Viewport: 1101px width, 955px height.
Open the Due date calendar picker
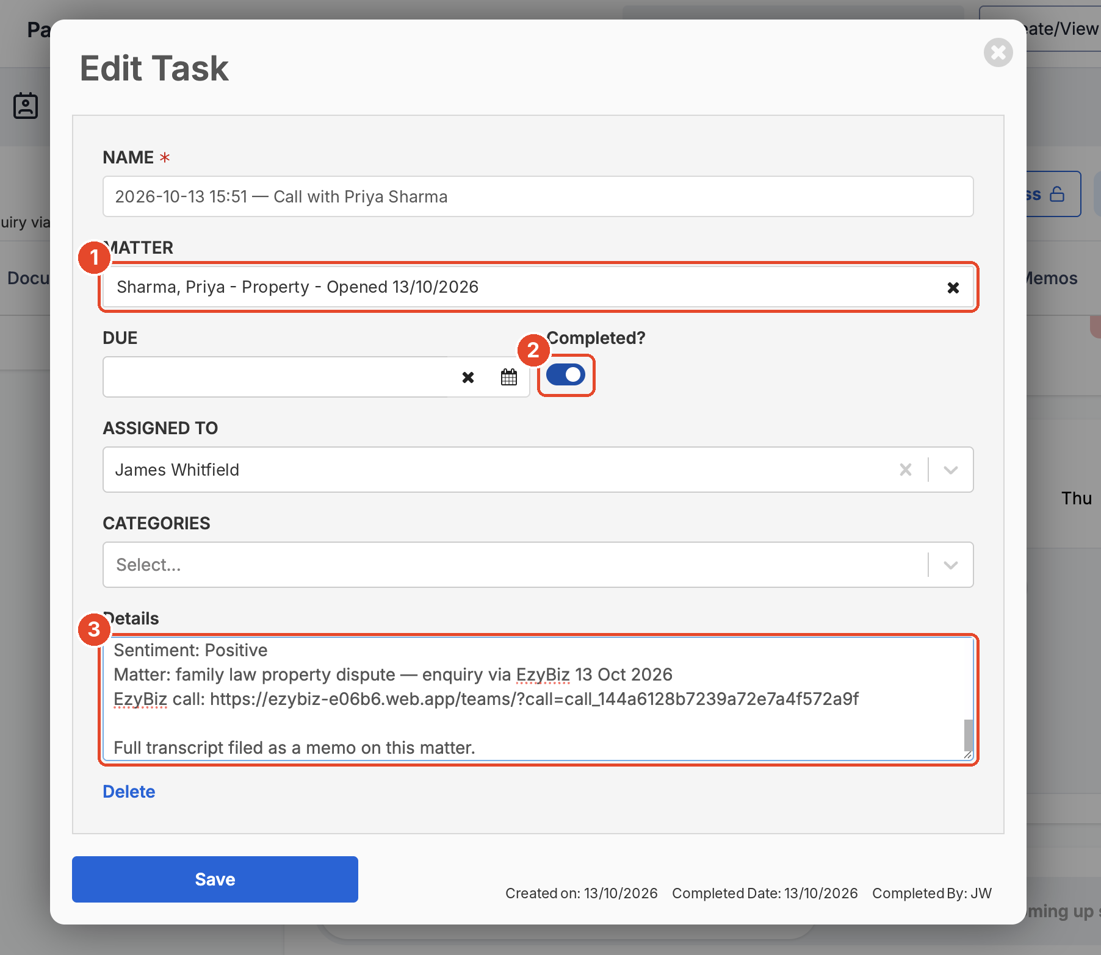tap(509, 377)
